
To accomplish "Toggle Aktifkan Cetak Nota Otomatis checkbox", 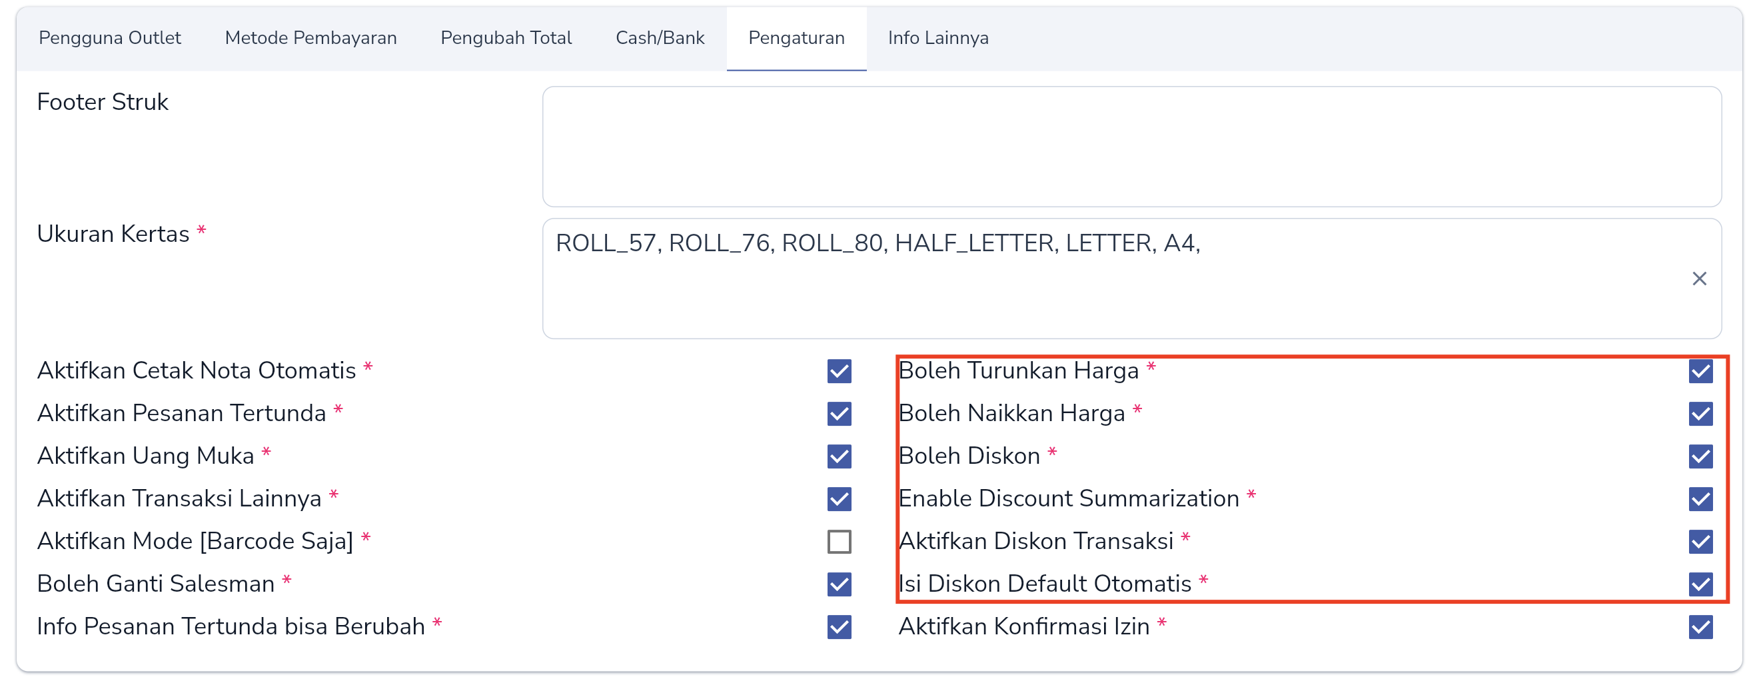I will (x=839, y=371).
